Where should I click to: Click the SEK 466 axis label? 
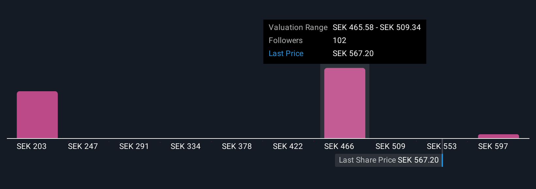(x=339, y=146)
